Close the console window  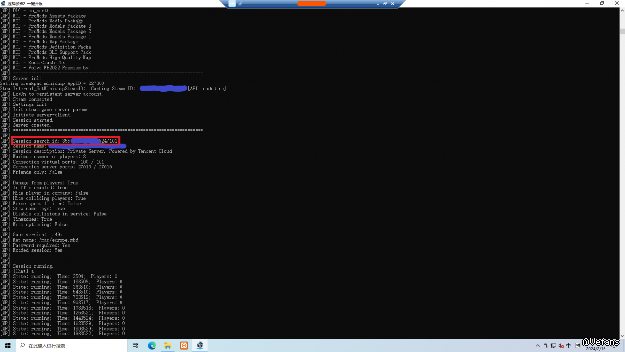[617, 3]
